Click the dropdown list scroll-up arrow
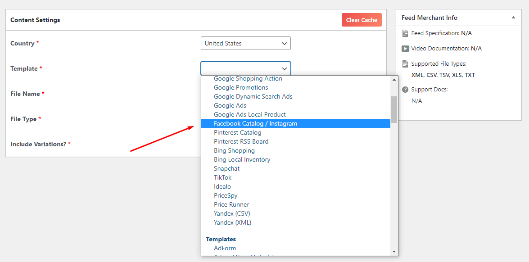The width and height of the screenshot is (529, 262). tap(394, 79)
